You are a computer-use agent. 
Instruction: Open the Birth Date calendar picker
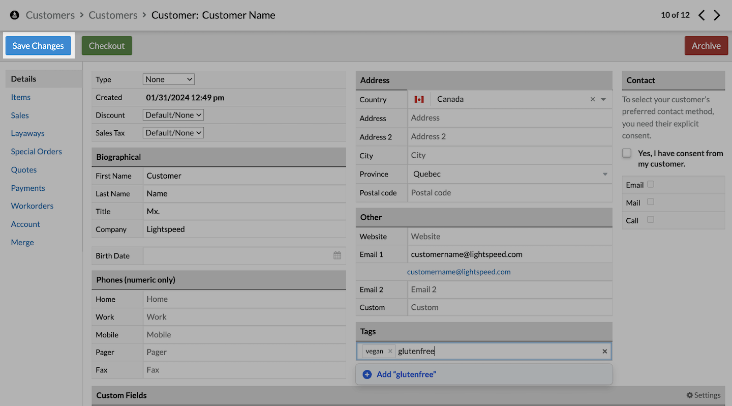(337, 255)
